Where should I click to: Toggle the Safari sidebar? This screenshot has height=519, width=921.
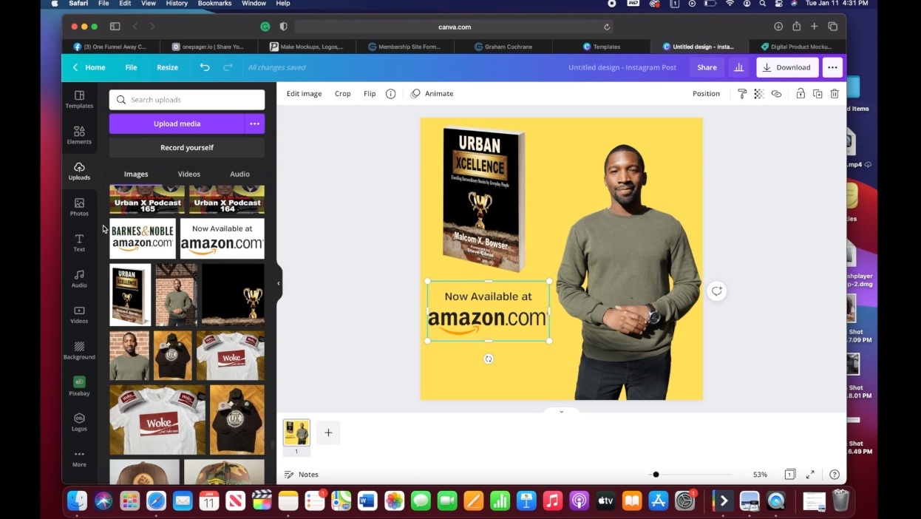coord(115,27)
